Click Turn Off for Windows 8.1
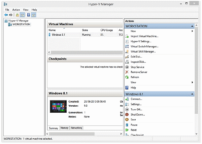 [136, 109]
